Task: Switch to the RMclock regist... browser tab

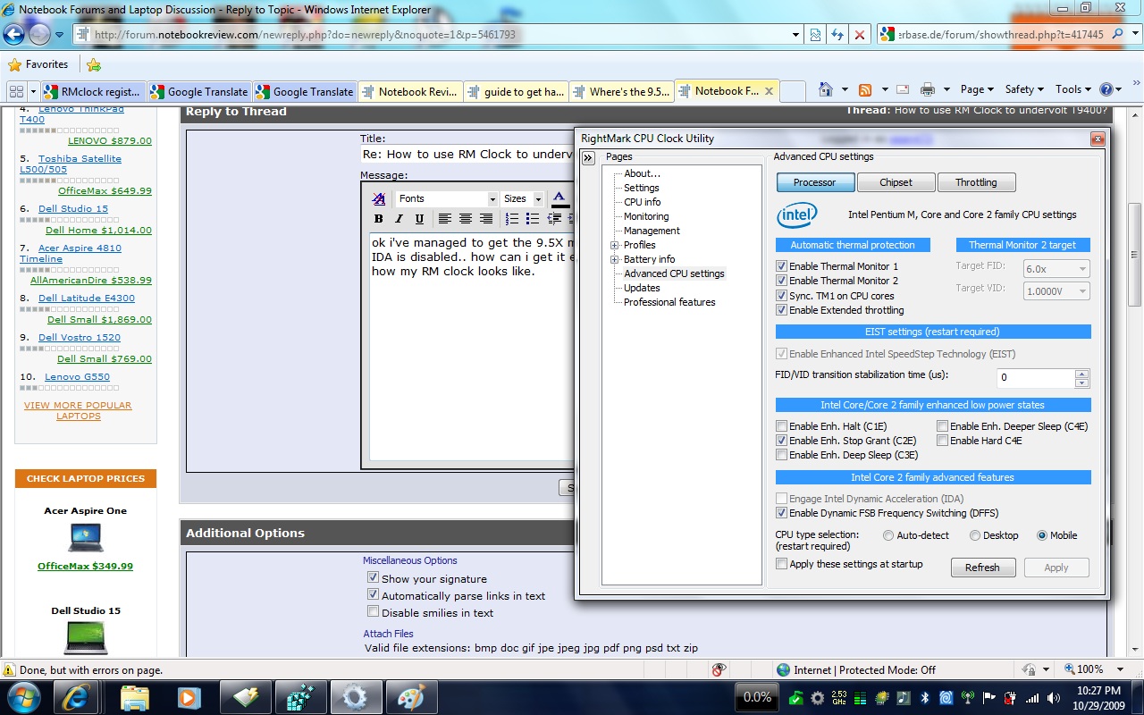Action: 93,91
